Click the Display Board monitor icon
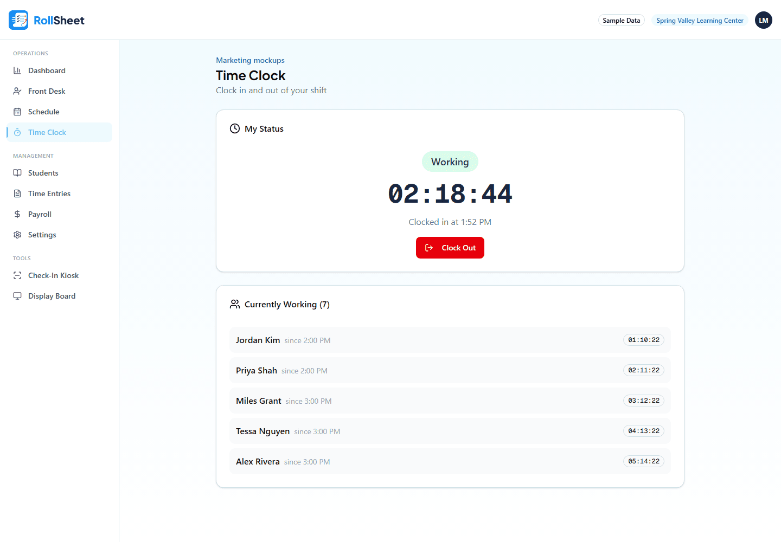 click(17, 296)
